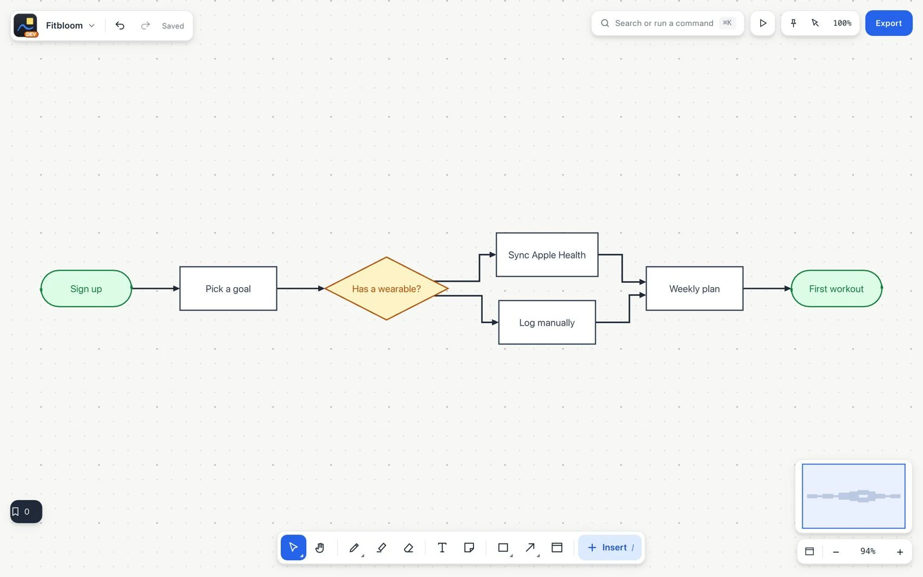
Task: Open the bookmarks counter badge
Action: 26,511
